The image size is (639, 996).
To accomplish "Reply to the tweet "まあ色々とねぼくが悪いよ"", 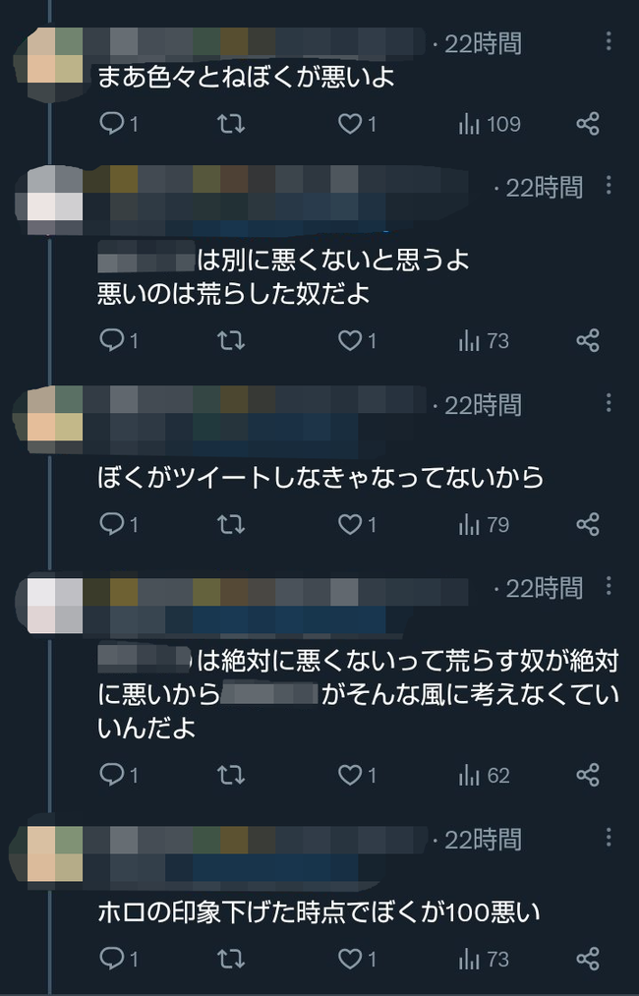I will [119, 123].
